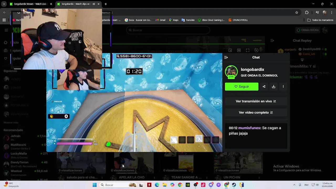Switch background player to theater mode

coord(239,50)
